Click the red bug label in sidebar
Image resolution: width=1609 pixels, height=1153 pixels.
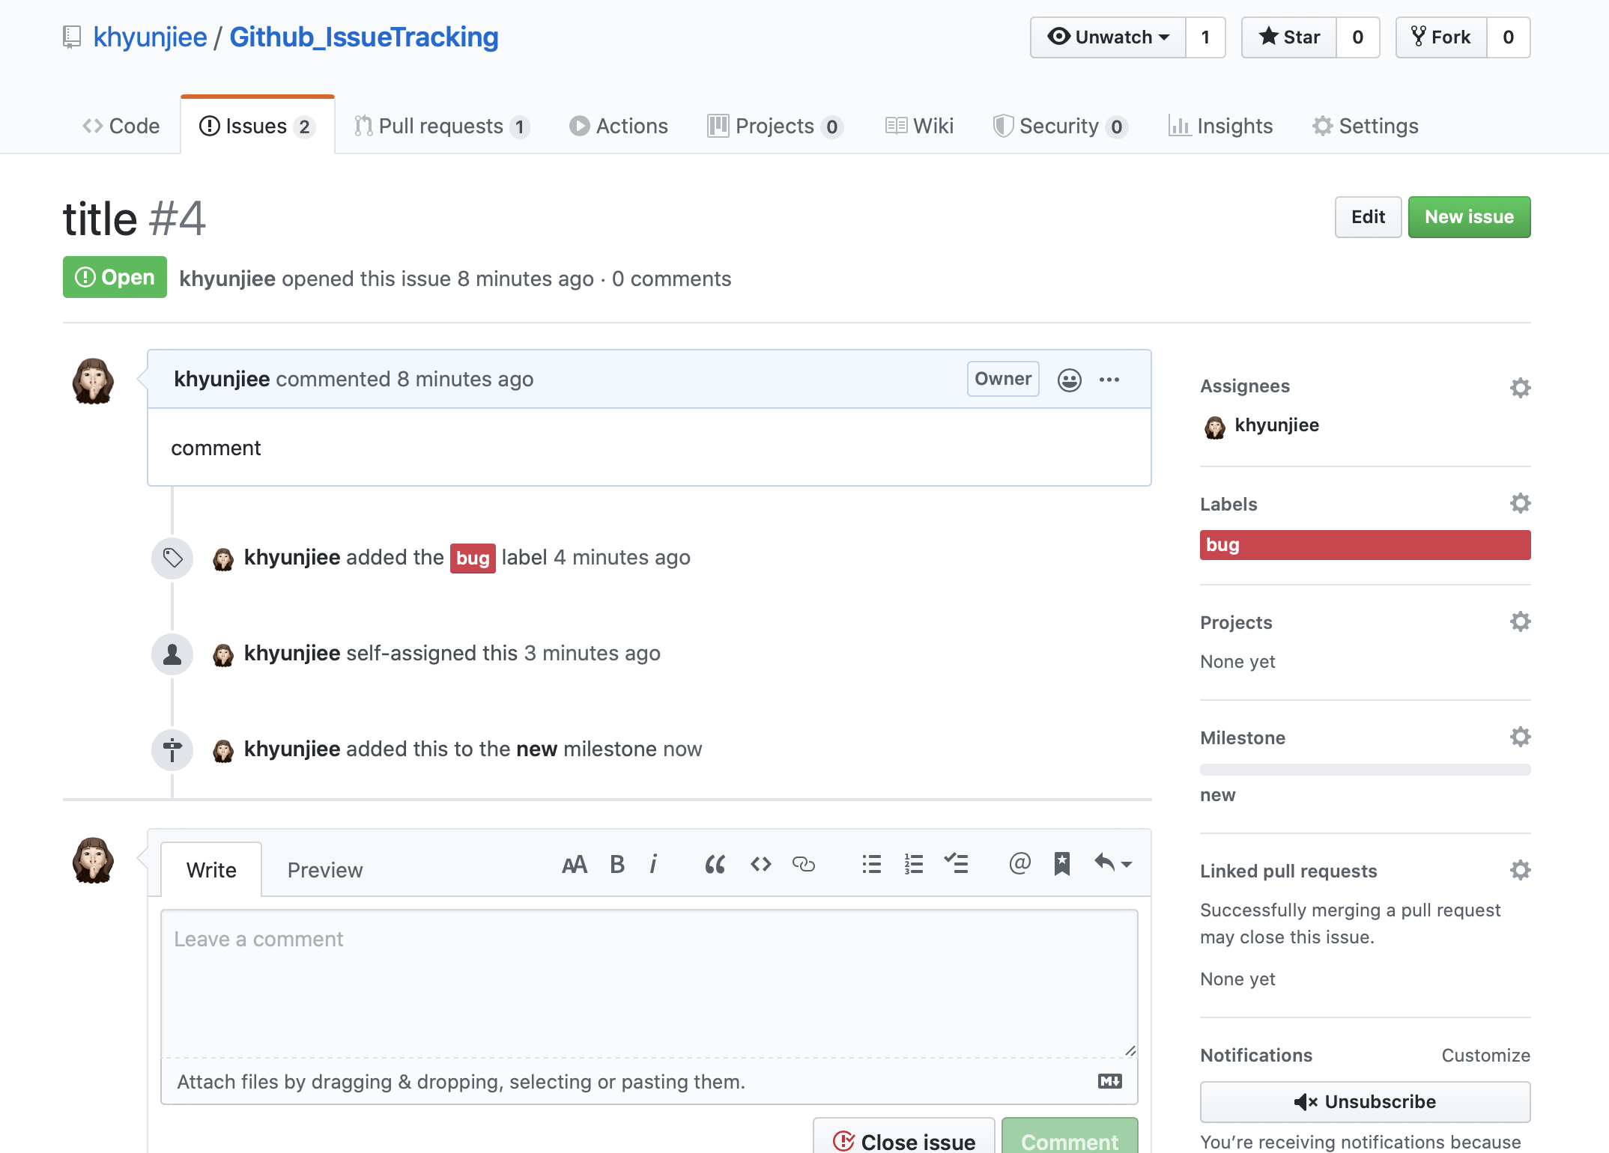point(1364,545)
